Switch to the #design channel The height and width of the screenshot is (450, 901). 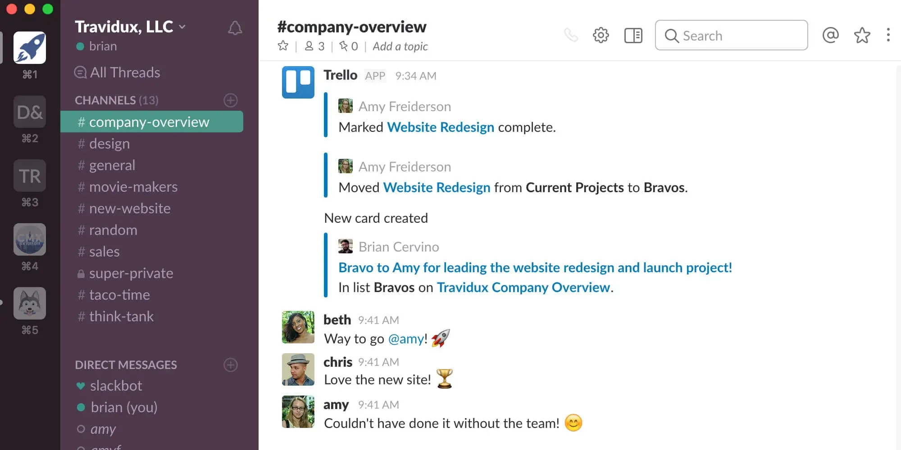(x=109, y=143)
